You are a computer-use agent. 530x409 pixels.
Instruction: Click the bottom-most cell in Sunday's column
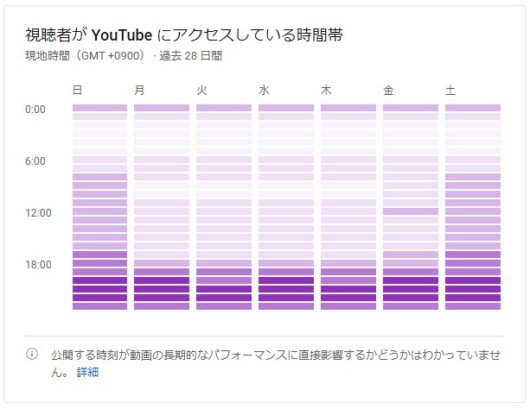[99, 306]
